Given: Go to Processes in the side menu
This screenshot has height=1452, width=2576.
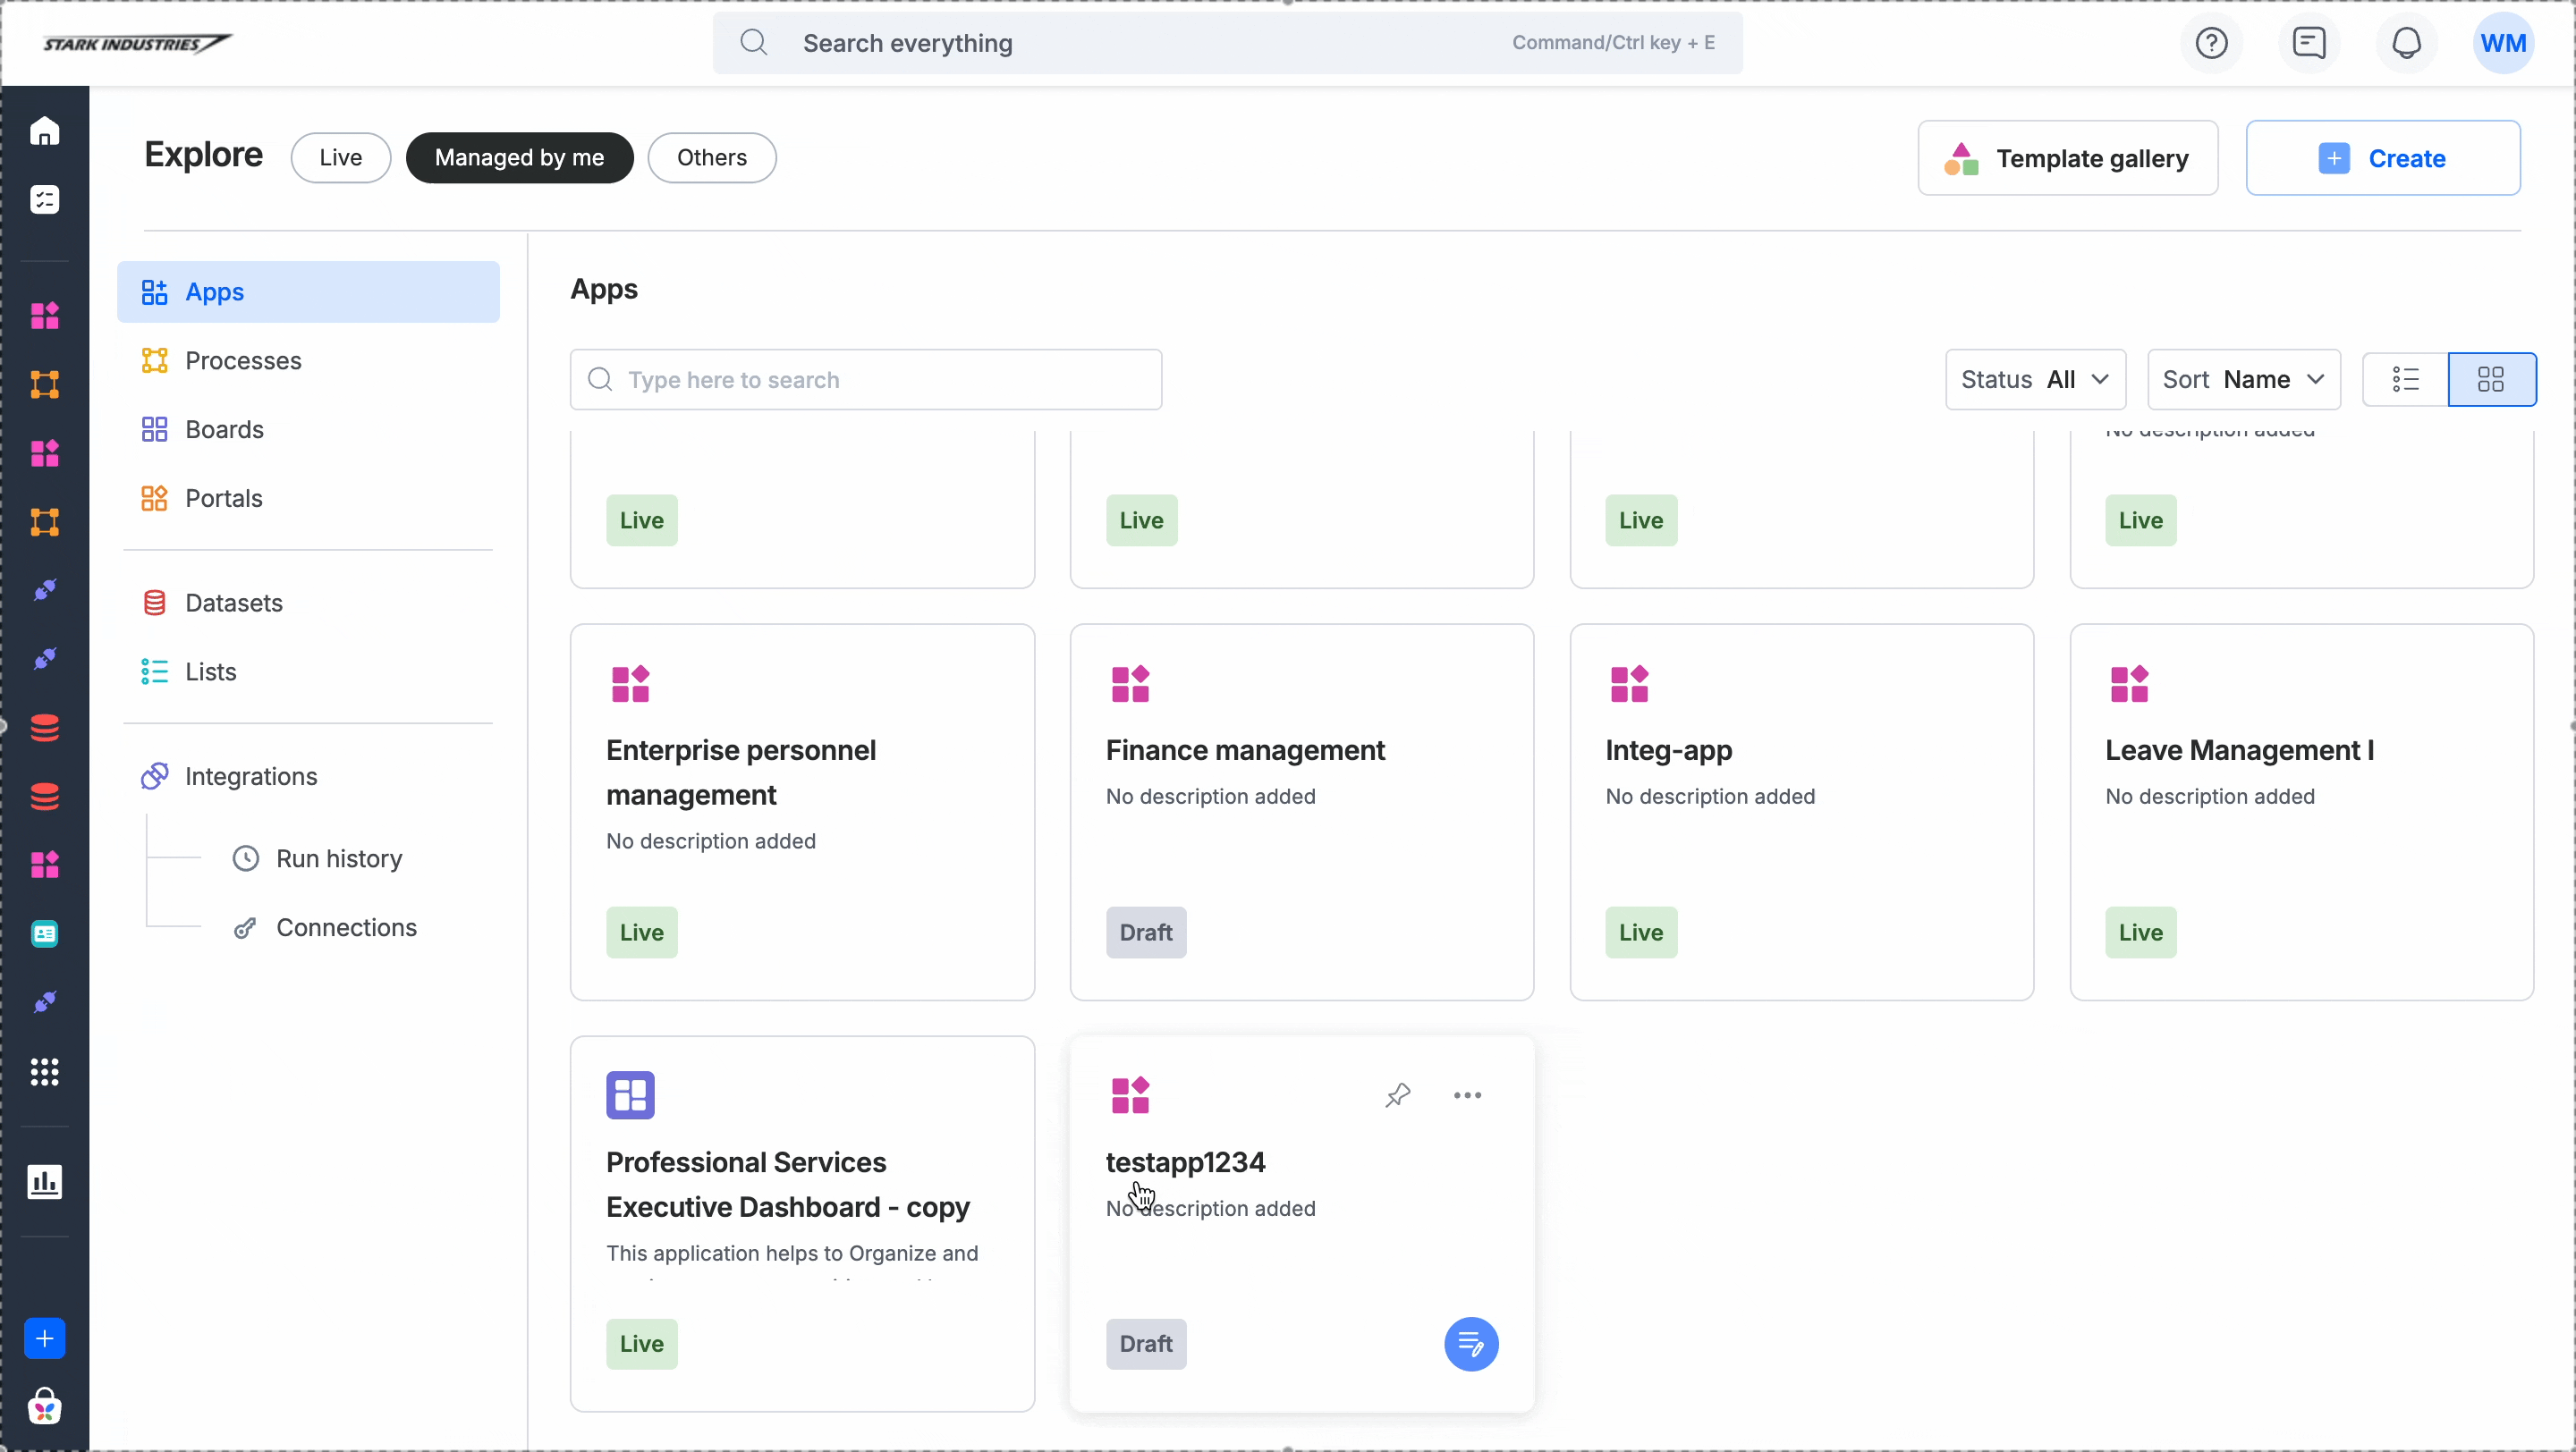Looking at the screenshot, I should click(x=243, y=359).
